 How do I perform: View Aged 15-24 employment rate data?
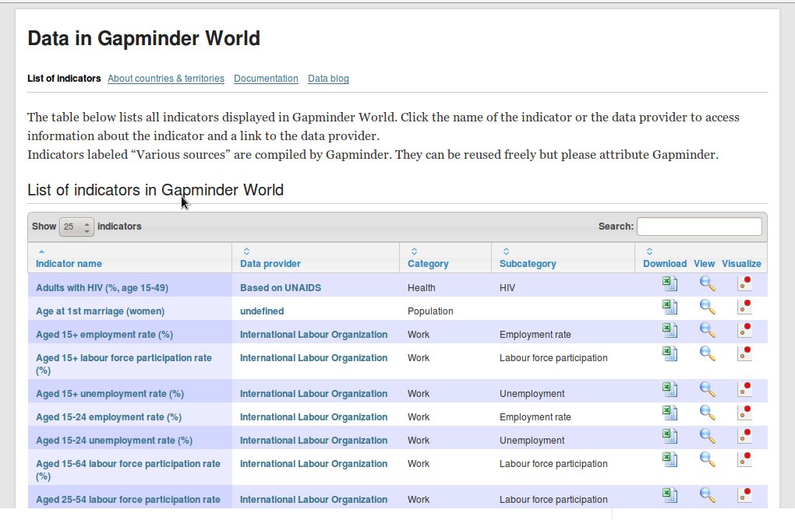click(x=707, y=413)
